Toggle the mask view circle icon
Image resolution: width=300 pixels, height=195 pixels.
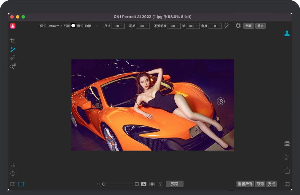[x=152, y=184]
